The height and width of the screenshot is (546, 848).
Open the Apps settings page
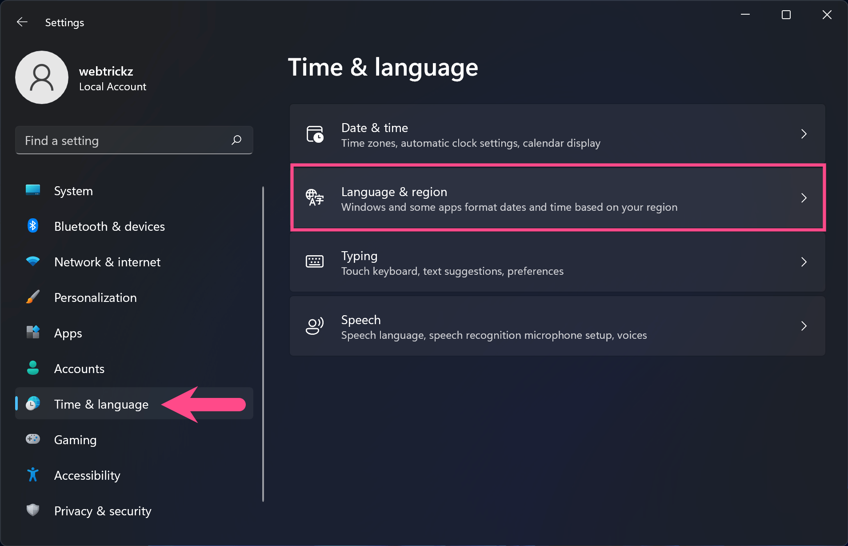[x=68, y=333]
